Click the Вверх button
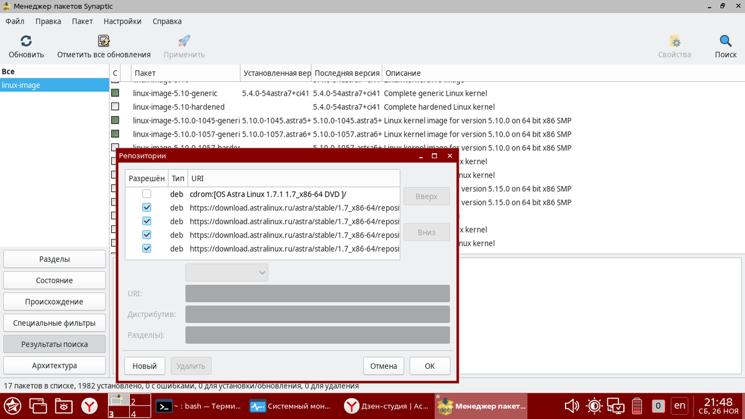745x419 pixels. [427, 196]
